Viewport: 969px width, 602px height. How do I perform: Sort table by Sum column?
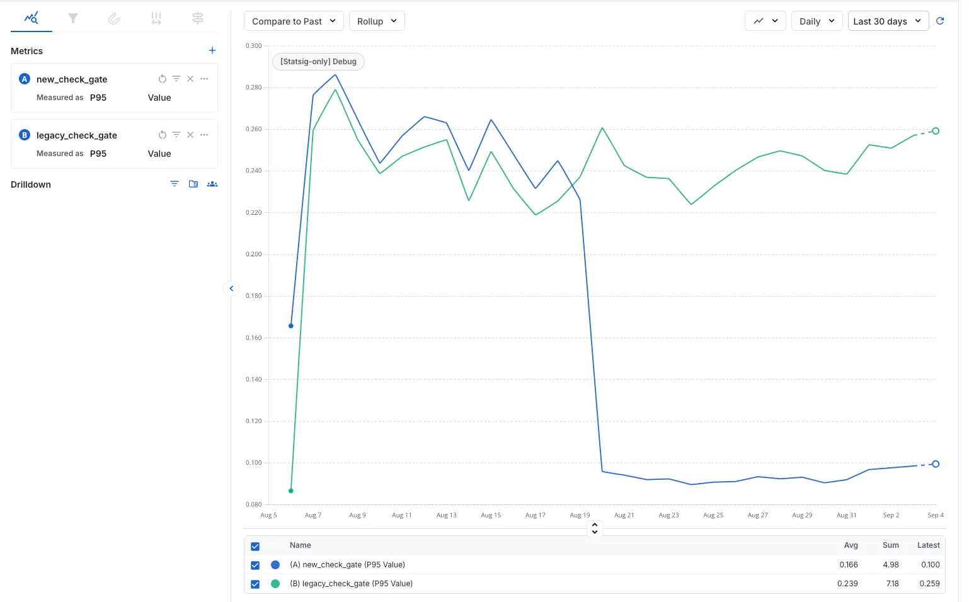(890, 545)
